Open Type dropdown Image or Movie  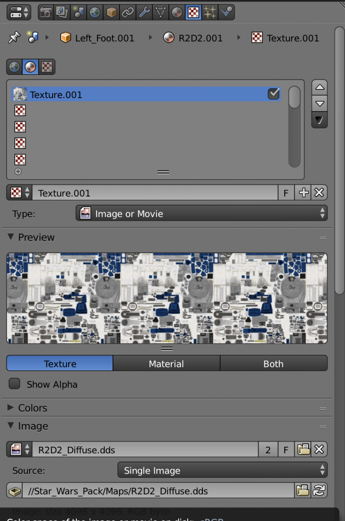(202, 213)
